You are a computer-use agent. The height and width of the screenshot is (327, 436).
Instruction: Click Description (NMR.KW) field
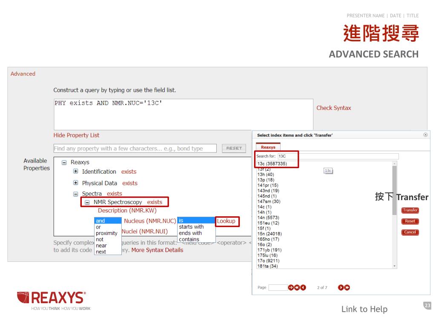[127, 210]
